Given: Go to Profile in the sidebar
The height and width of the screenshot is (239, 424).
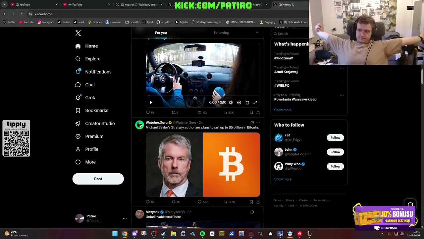Looking at the screenshot, I should point(86,149).
